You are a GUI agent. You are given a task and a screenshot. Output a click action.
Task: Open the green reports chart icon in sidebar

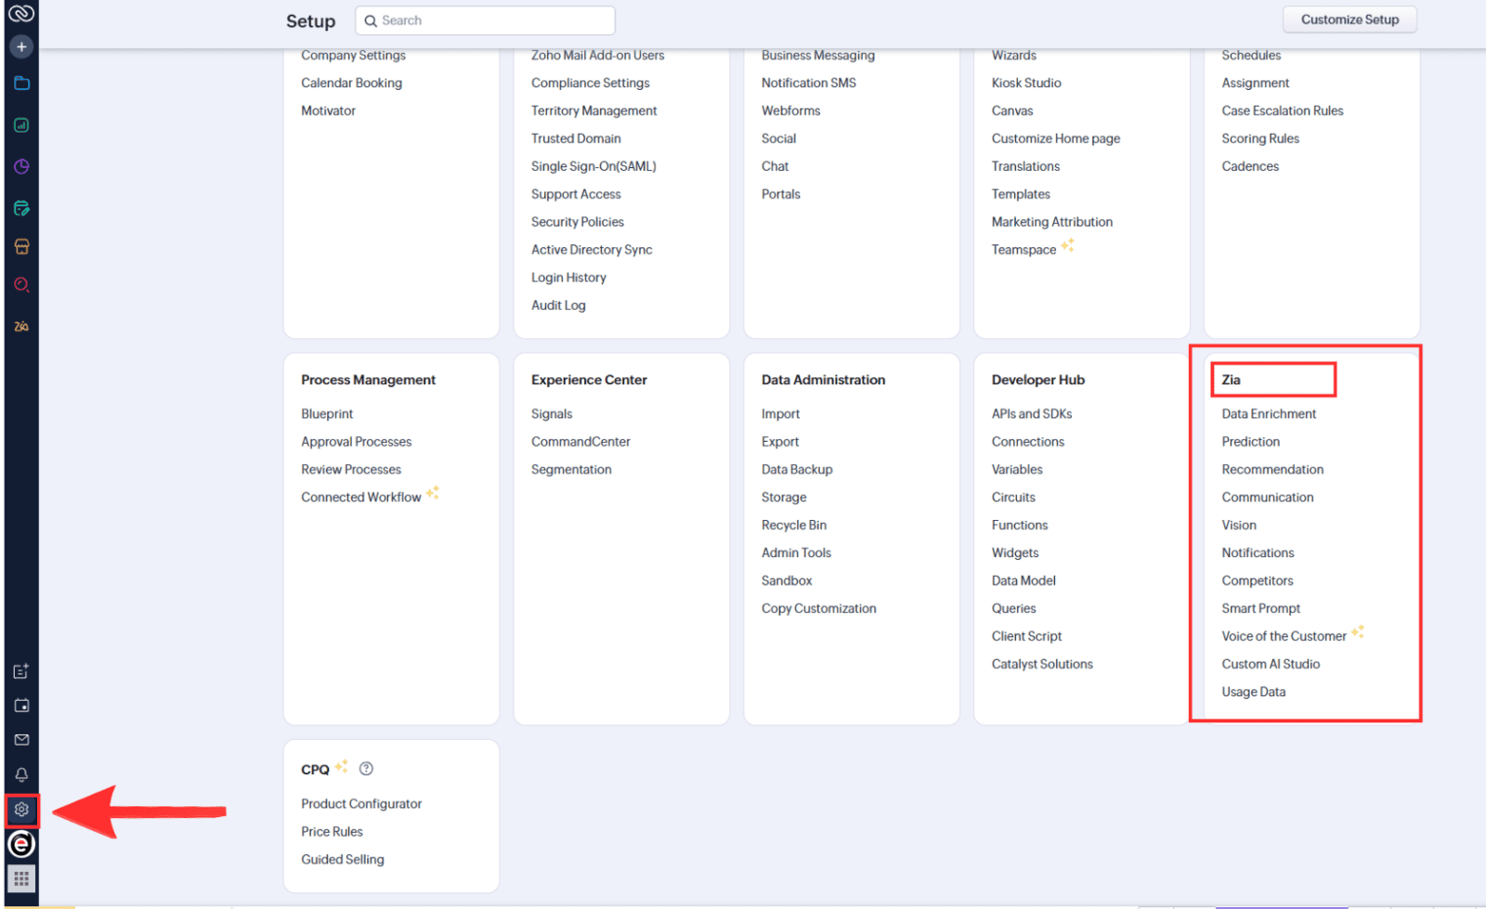tap(20, 124)
